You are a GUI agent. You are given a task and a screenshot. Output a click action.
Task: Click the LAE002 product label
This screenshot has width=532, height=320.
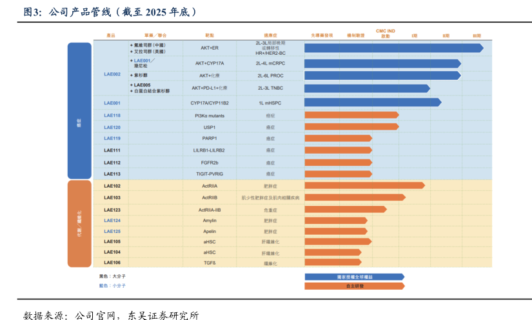[x=112, y=74]
